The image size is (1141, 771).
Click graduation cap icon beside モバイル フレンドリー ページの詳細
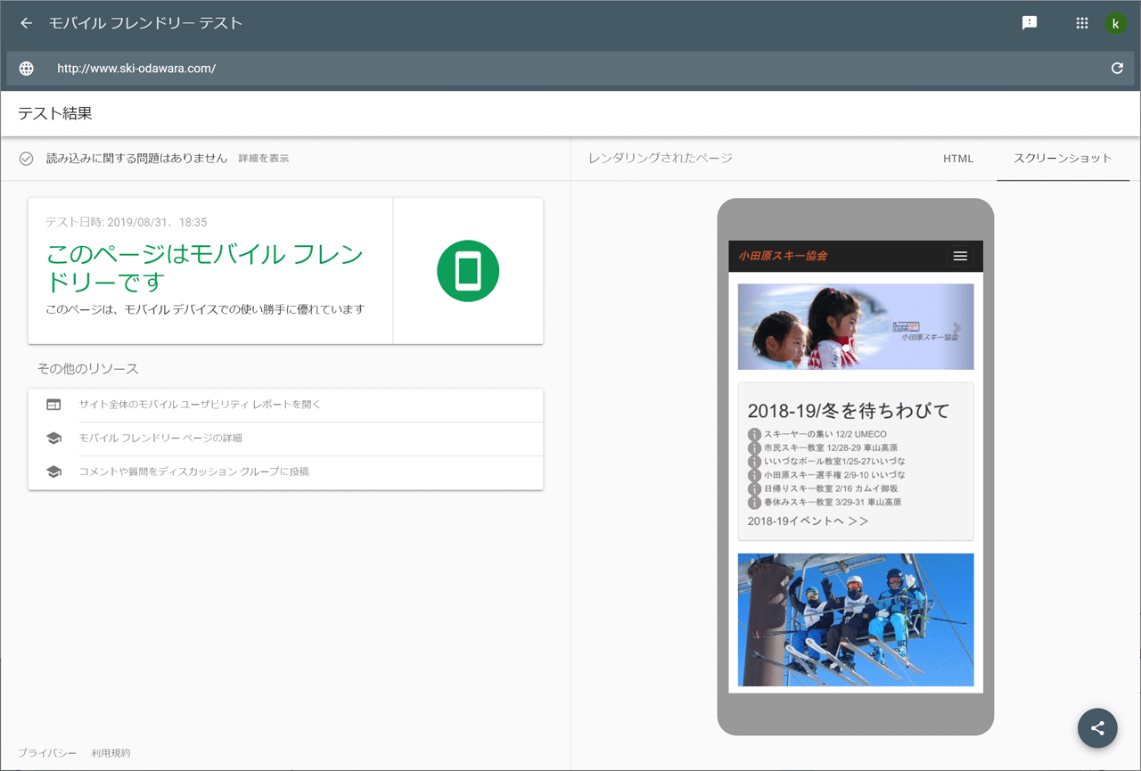click(53, 439)
